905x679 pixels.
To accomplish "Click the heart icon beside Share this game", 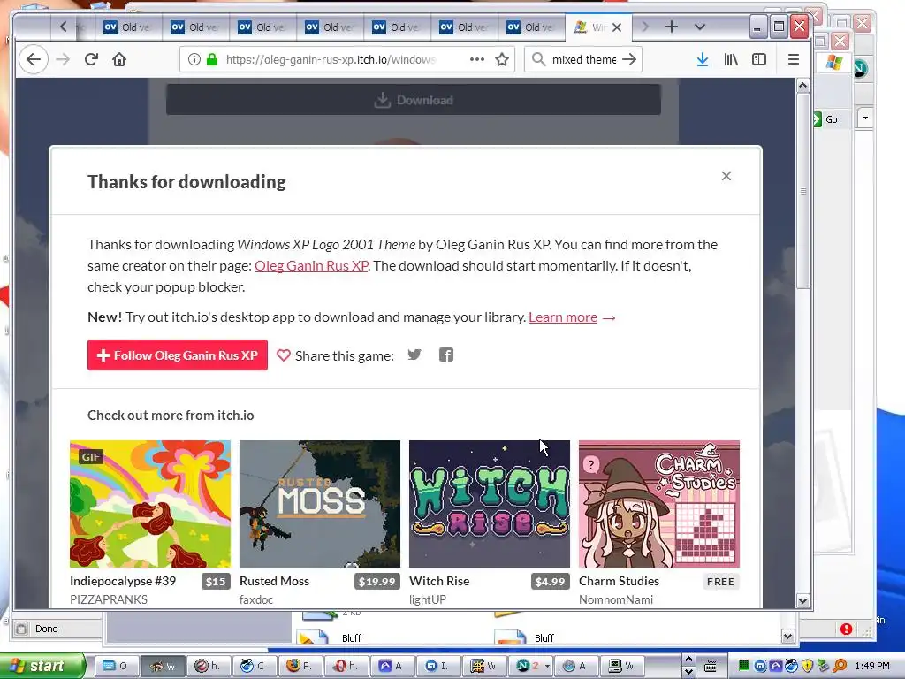I will [x=284, y=355].
